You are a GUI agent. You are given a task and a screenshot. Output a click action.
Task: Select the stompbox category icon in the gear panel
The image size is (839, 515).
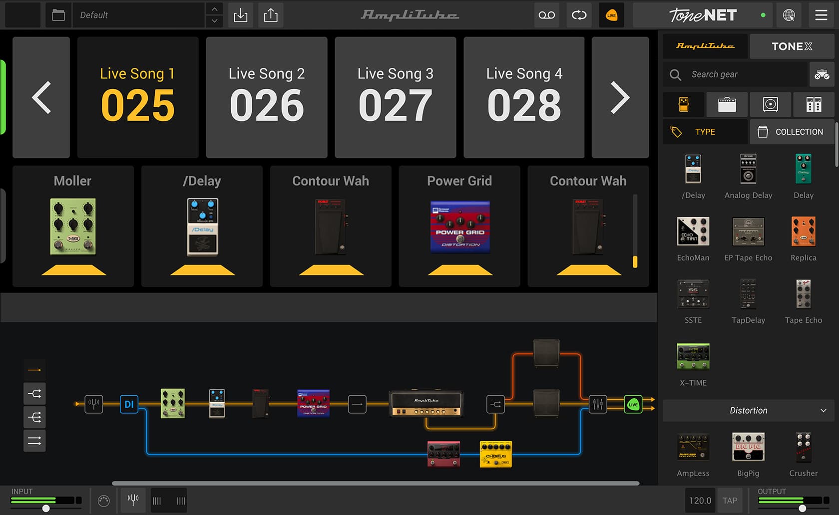tap(684, 104)
